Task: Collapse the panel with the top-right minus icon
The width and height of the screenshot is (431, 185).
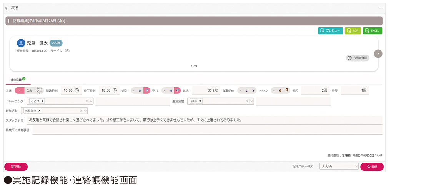Action: pyautogui.click(x=381, y=8)
